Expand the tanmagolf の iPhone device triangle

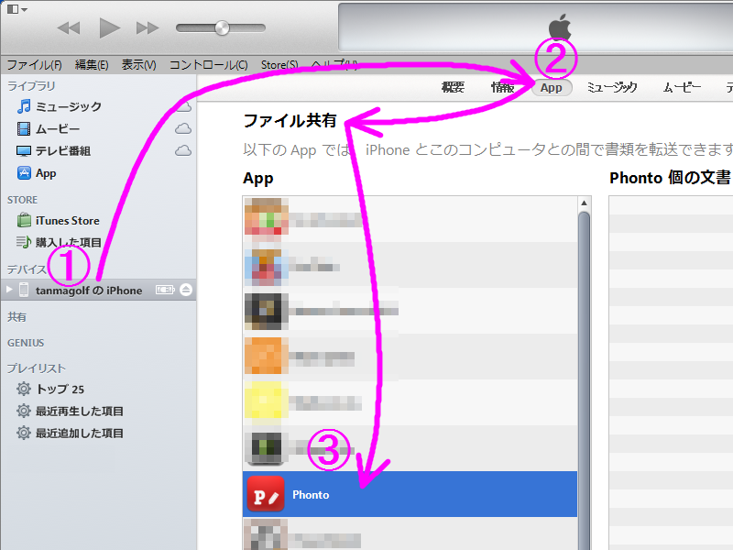tap(9, 290)
